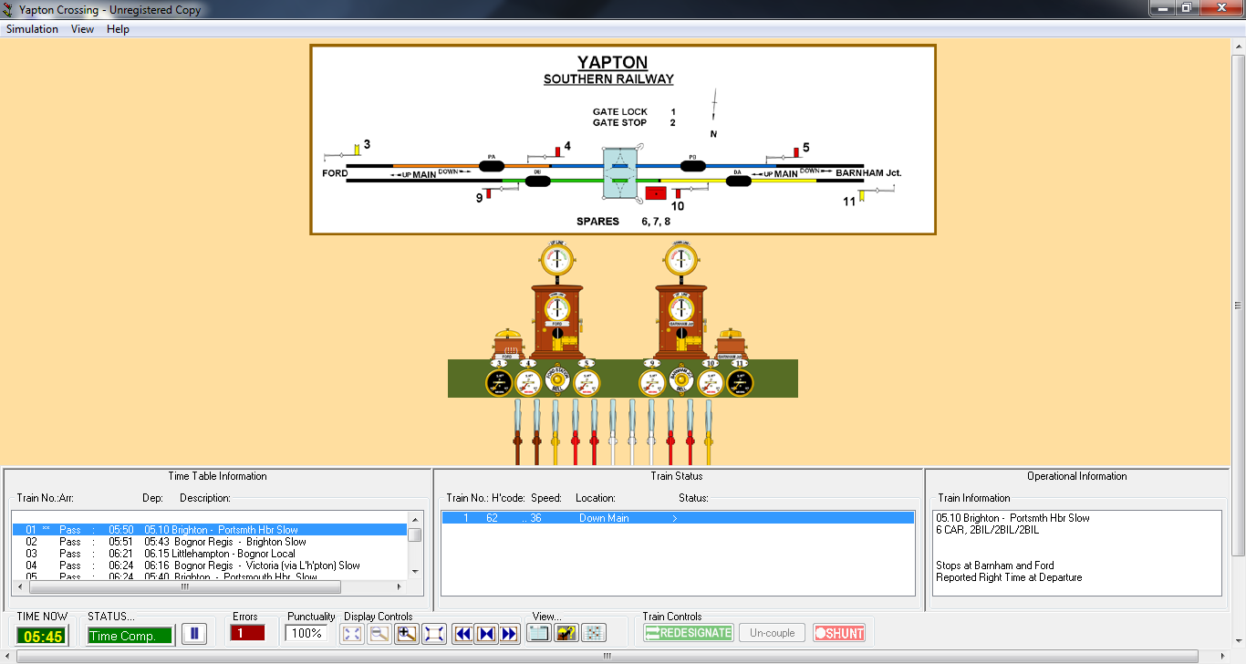Click signal 11 repeater dial on shelf
Screen dimensions: 1246x664
tap(740, 382)
